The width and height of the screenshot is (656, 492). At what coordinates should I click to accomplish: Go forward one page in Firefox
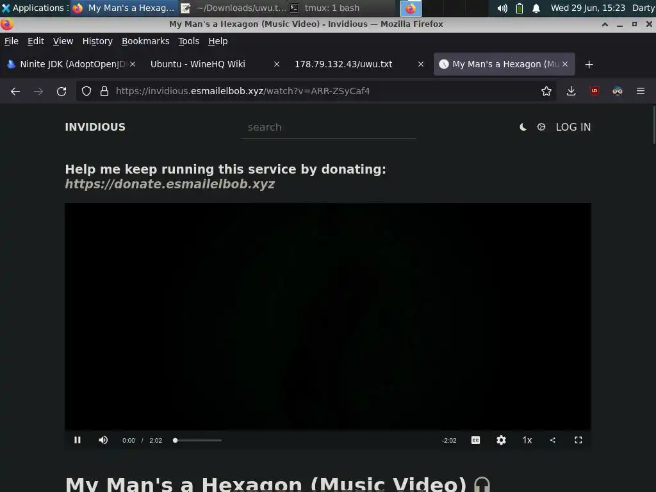click(38, 91)
